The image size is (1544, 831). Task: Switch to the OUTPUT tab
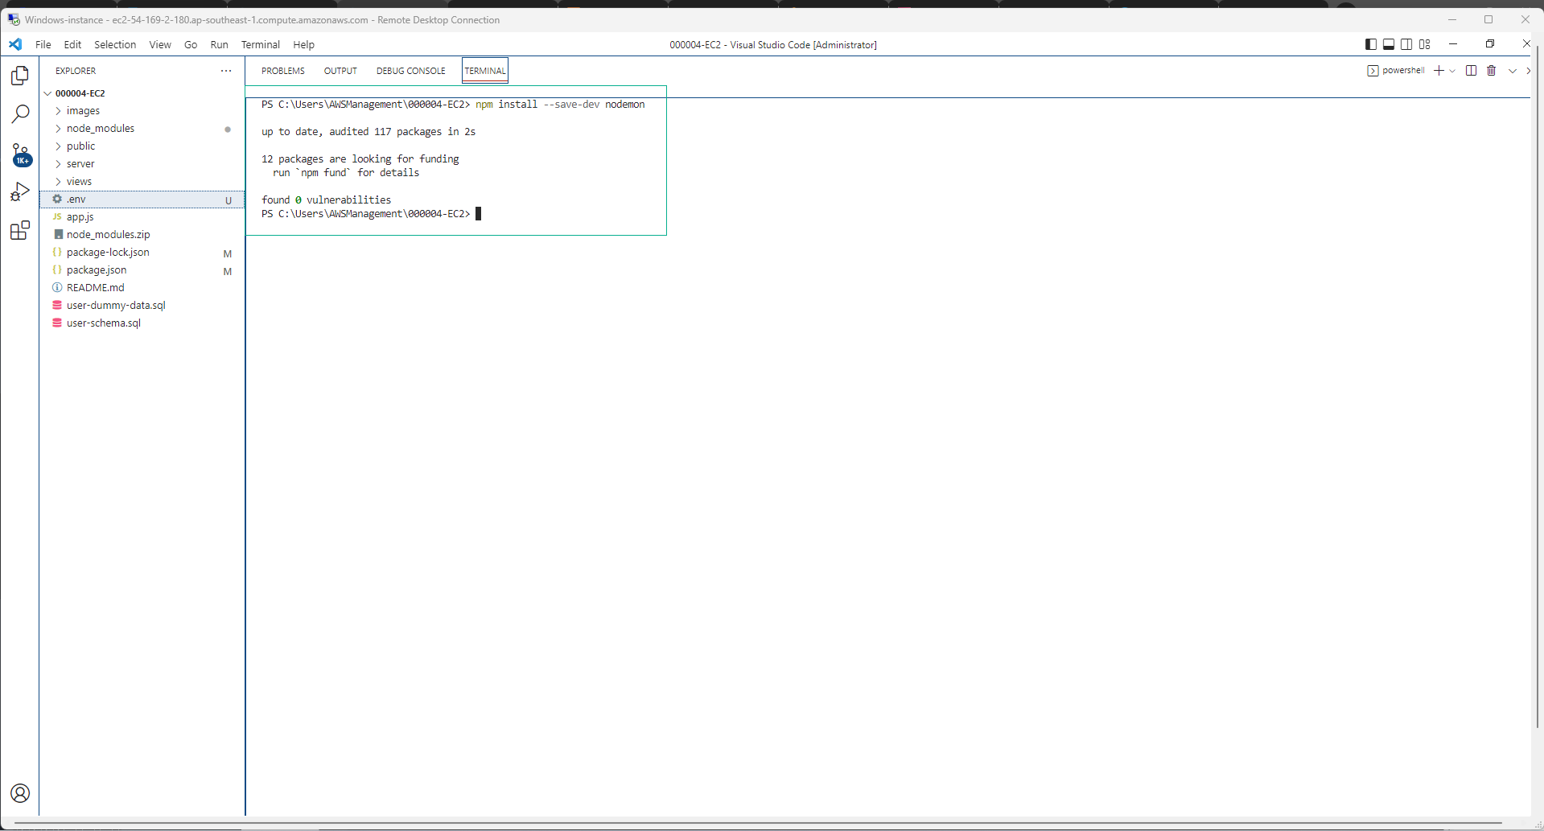tap(340, 71)
